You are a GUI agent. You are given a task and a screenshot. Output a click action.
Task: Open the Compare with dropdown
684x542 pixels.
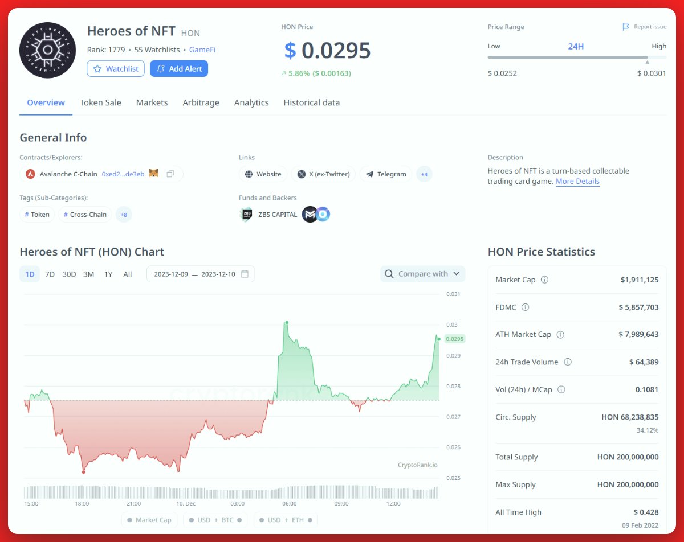click(423, 274)
